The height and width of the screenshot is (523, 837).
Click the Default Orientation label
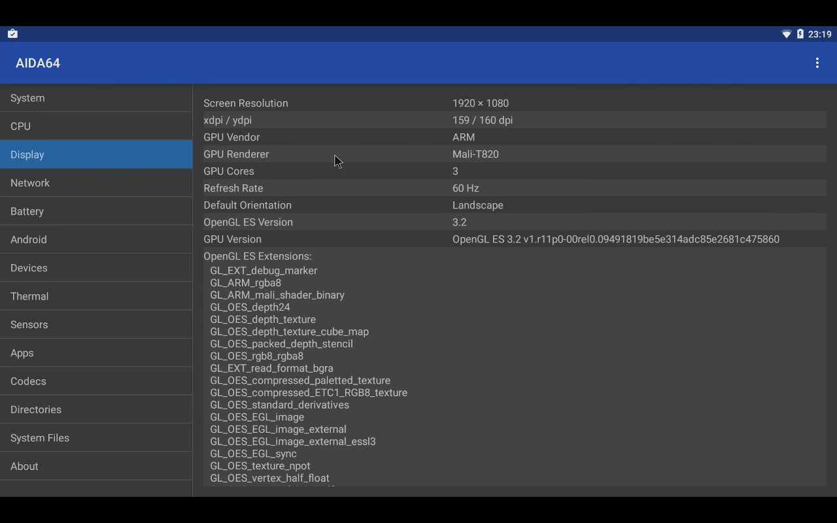[247, 205]
